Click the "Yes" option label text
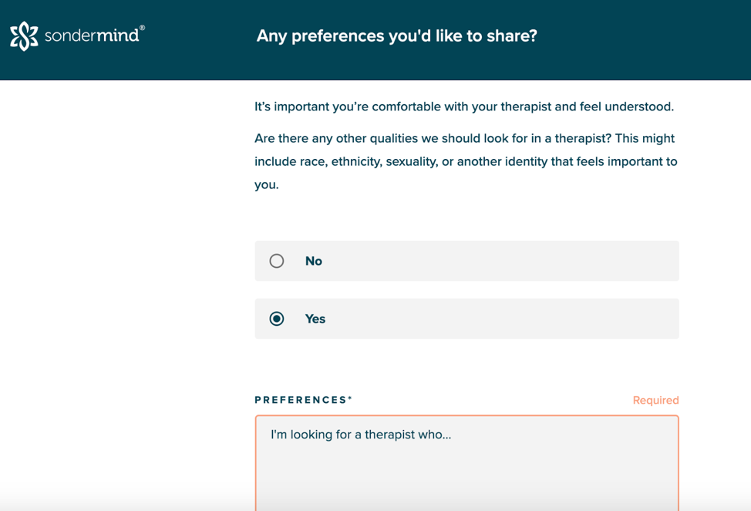The width and height of the screenshot is (751, 511). point(315,319)
